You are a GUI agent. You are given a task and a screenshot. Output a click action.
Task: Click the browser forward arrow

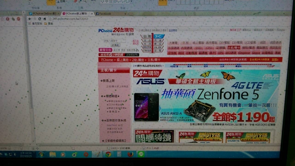(x=34, y=19)
